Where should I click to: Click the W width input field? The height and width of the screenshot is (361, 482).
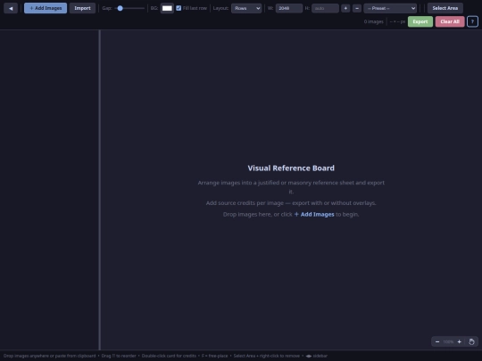[289, 8]
